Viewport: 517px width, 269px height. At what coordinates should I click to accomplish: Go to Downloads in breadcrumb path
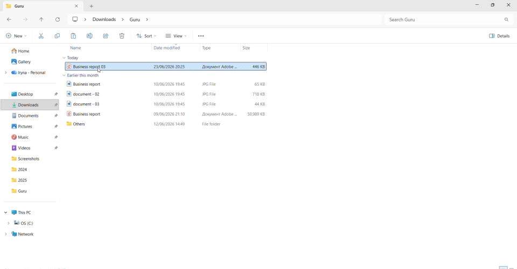pyautogui.click(x=104, y=19)
